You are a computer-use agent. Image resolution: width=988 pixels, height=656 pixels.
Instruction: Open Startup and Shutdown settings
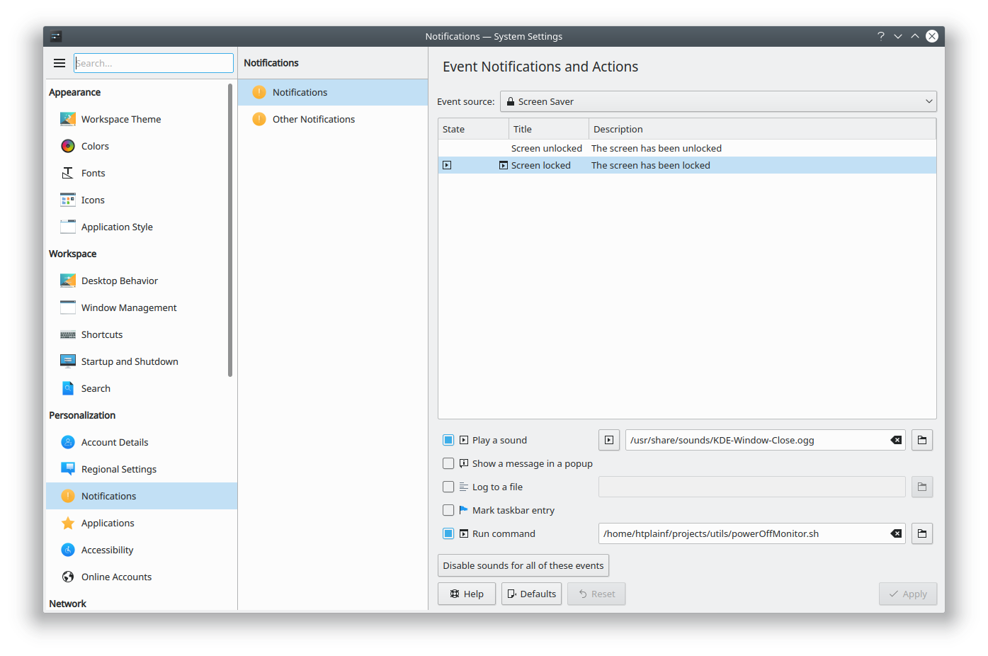142,361
